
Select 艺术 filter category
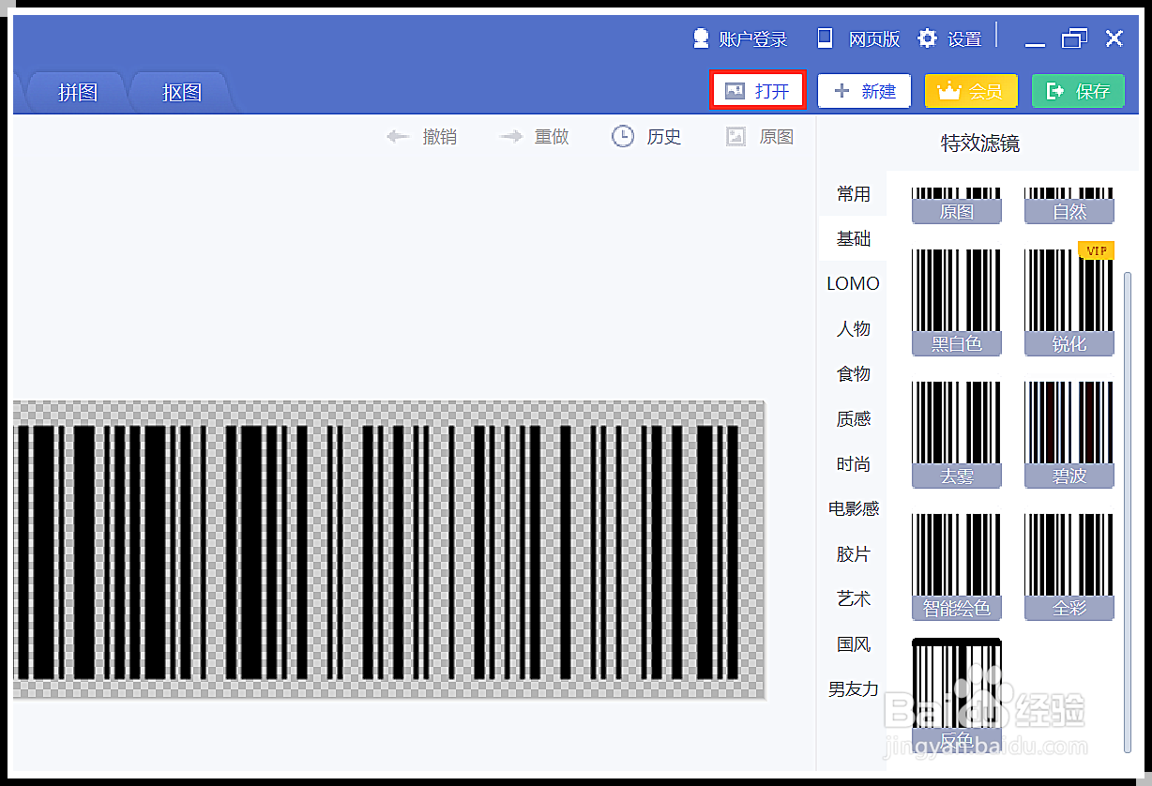click(854, 598)
